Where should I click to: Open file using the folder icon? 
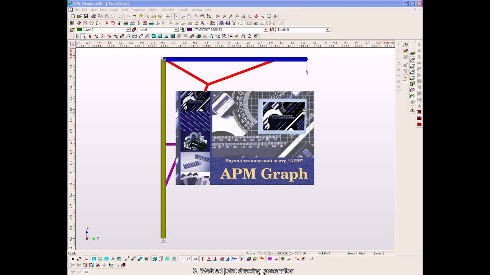(79, 16)
